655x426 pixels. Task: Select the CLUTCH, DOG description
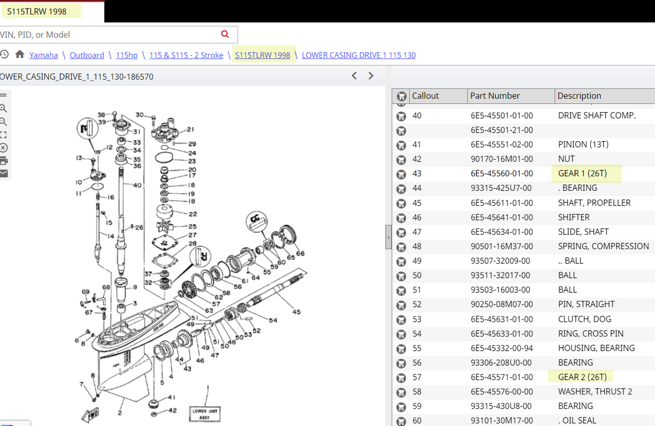[x=585, y=319]
